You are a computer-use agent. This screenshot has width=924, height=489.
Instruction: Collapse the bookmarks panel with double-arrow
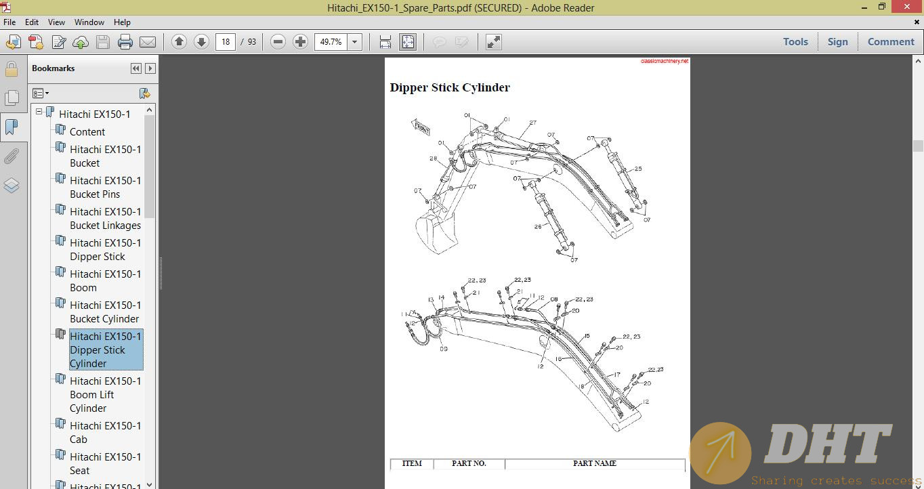[x=136, y=68]
